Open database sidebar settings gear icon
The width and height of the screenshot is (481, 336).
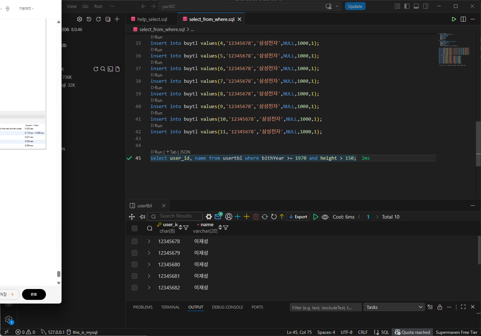pyautogui.click(x=80, y=19)
